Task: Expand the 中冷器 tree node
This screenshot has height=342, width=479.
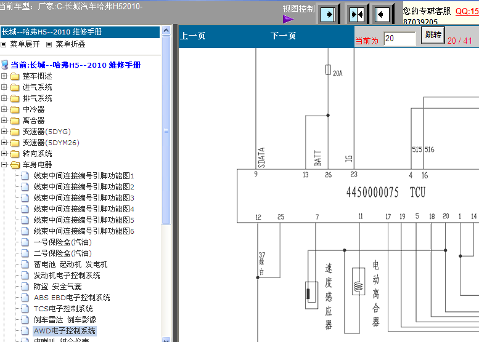Action: pyautogui.click(x=4, y=109)
